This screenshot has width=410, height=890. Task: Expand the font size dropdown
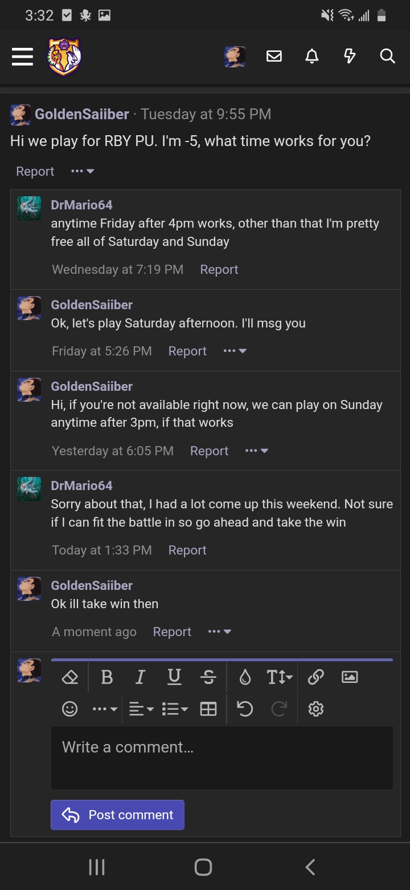click(x=279, y=677)
